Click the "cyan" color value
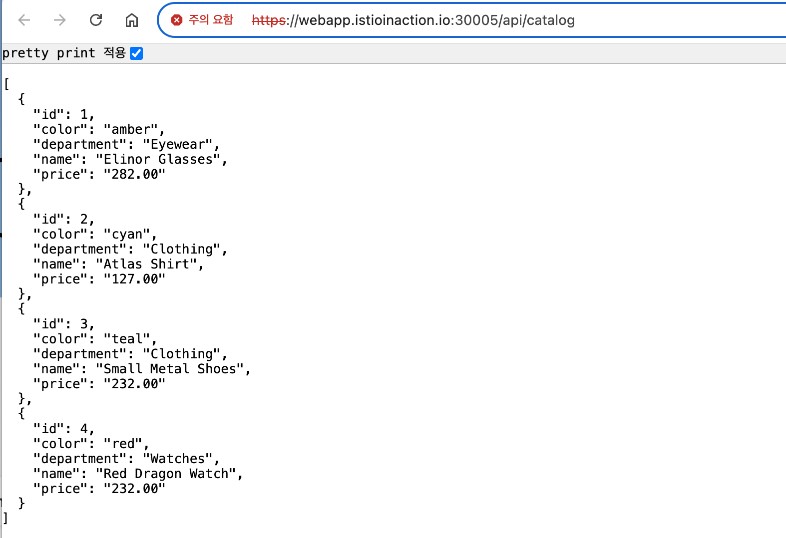The width and height of the screenshot is (786, 538). point(127,234)
